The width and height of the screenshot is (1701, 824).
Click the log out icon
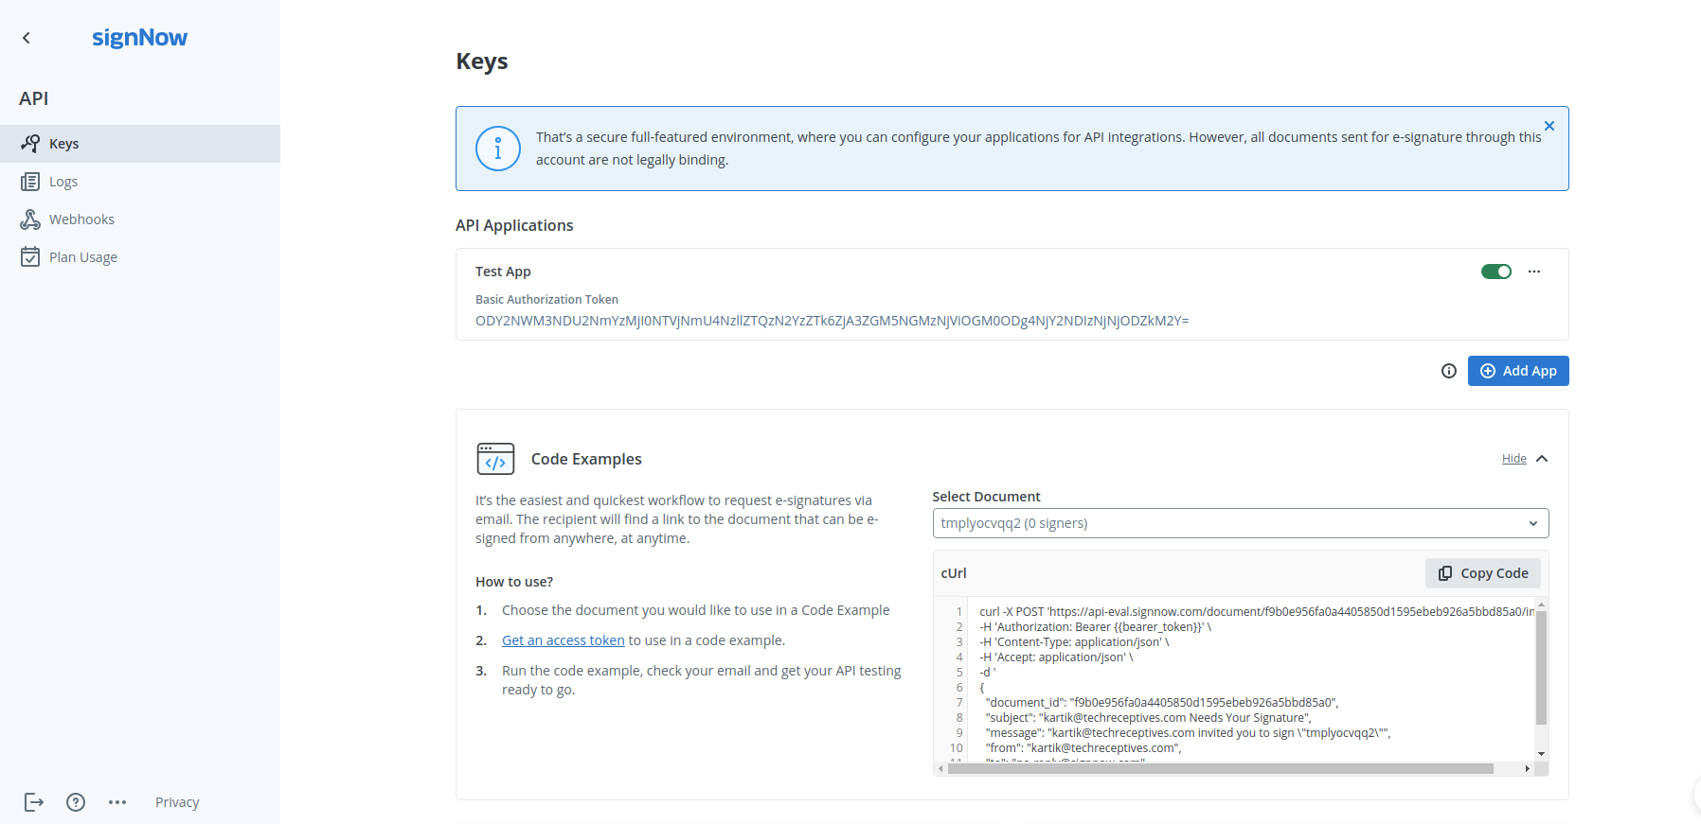(34, 802)
